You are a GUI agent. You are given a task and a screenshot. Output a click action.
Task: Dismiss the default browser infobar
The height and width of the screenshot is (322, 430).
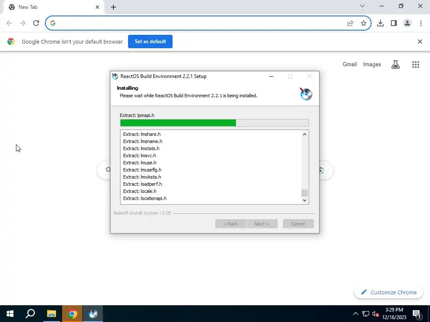(420, 42)
